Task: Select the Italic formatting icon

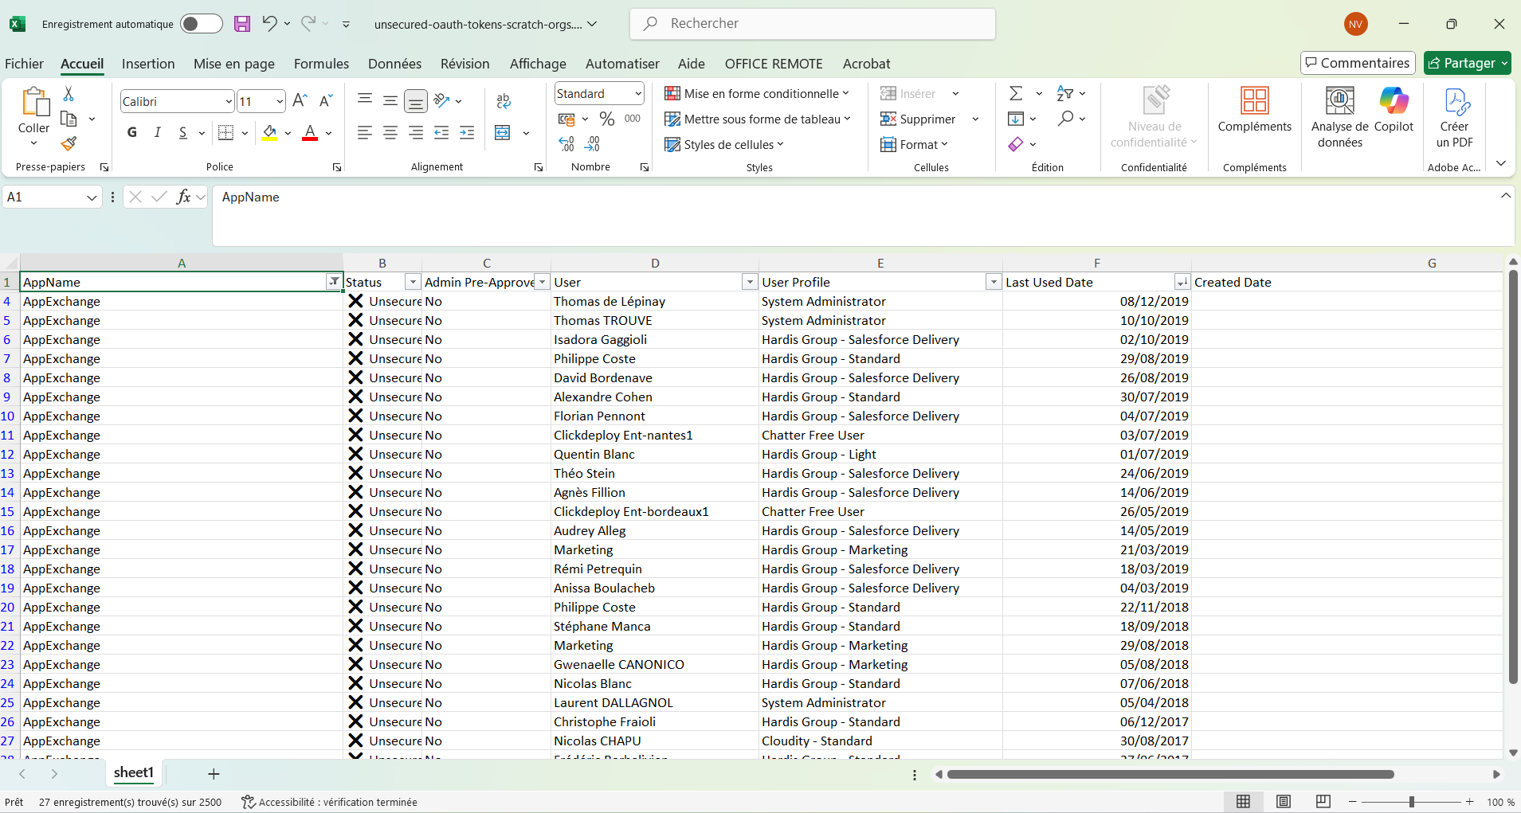Action: 157,132
